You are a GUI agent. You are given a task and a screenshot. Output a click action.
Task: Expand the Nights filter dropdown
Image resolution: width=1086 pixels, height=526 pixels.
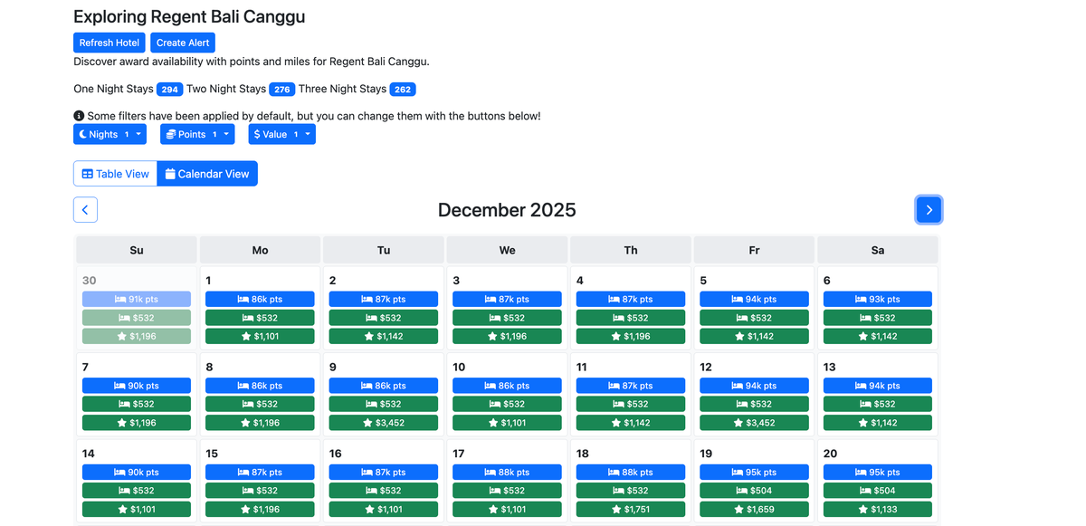pos(138,135)
